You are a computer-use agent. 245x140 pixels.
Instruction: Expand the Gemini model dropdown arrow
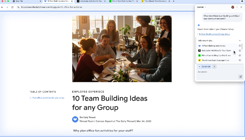click(205, 7)
